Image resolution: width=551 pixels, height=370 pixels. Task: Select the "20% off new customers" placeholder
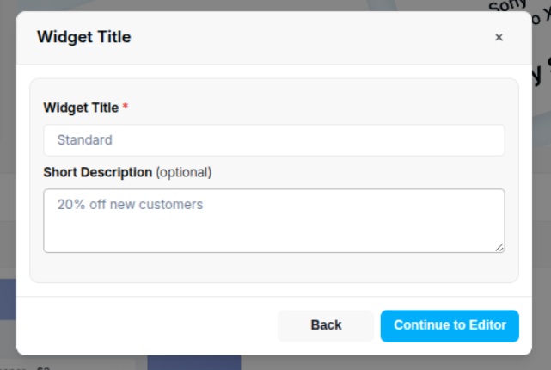point(130,205)
